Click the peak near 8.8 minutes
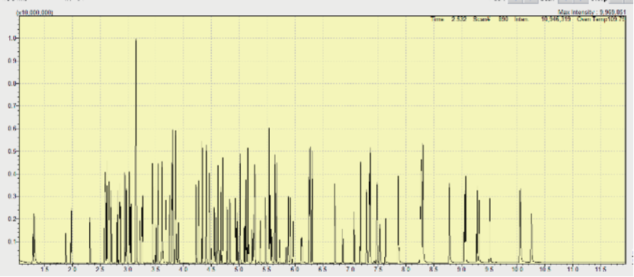Screen dimensions: 634x277 (x=450, y=223)
